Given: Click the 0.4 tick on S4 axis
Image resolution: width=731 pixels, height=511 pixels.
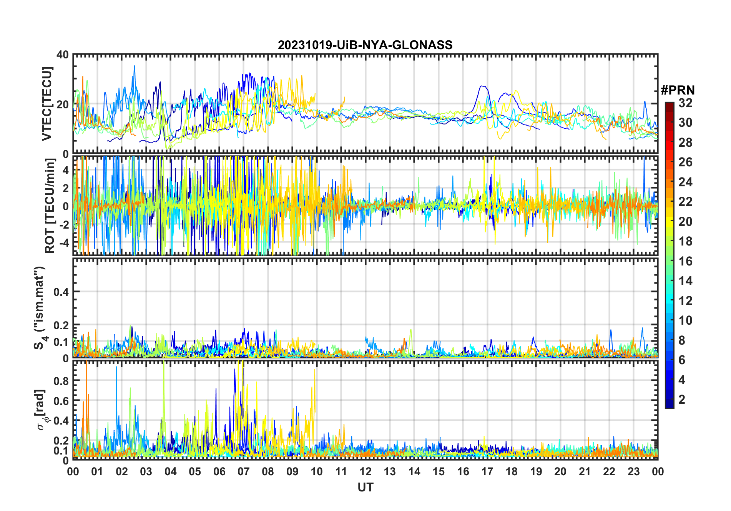Looking at the screenshot, I should click(61, 292).
